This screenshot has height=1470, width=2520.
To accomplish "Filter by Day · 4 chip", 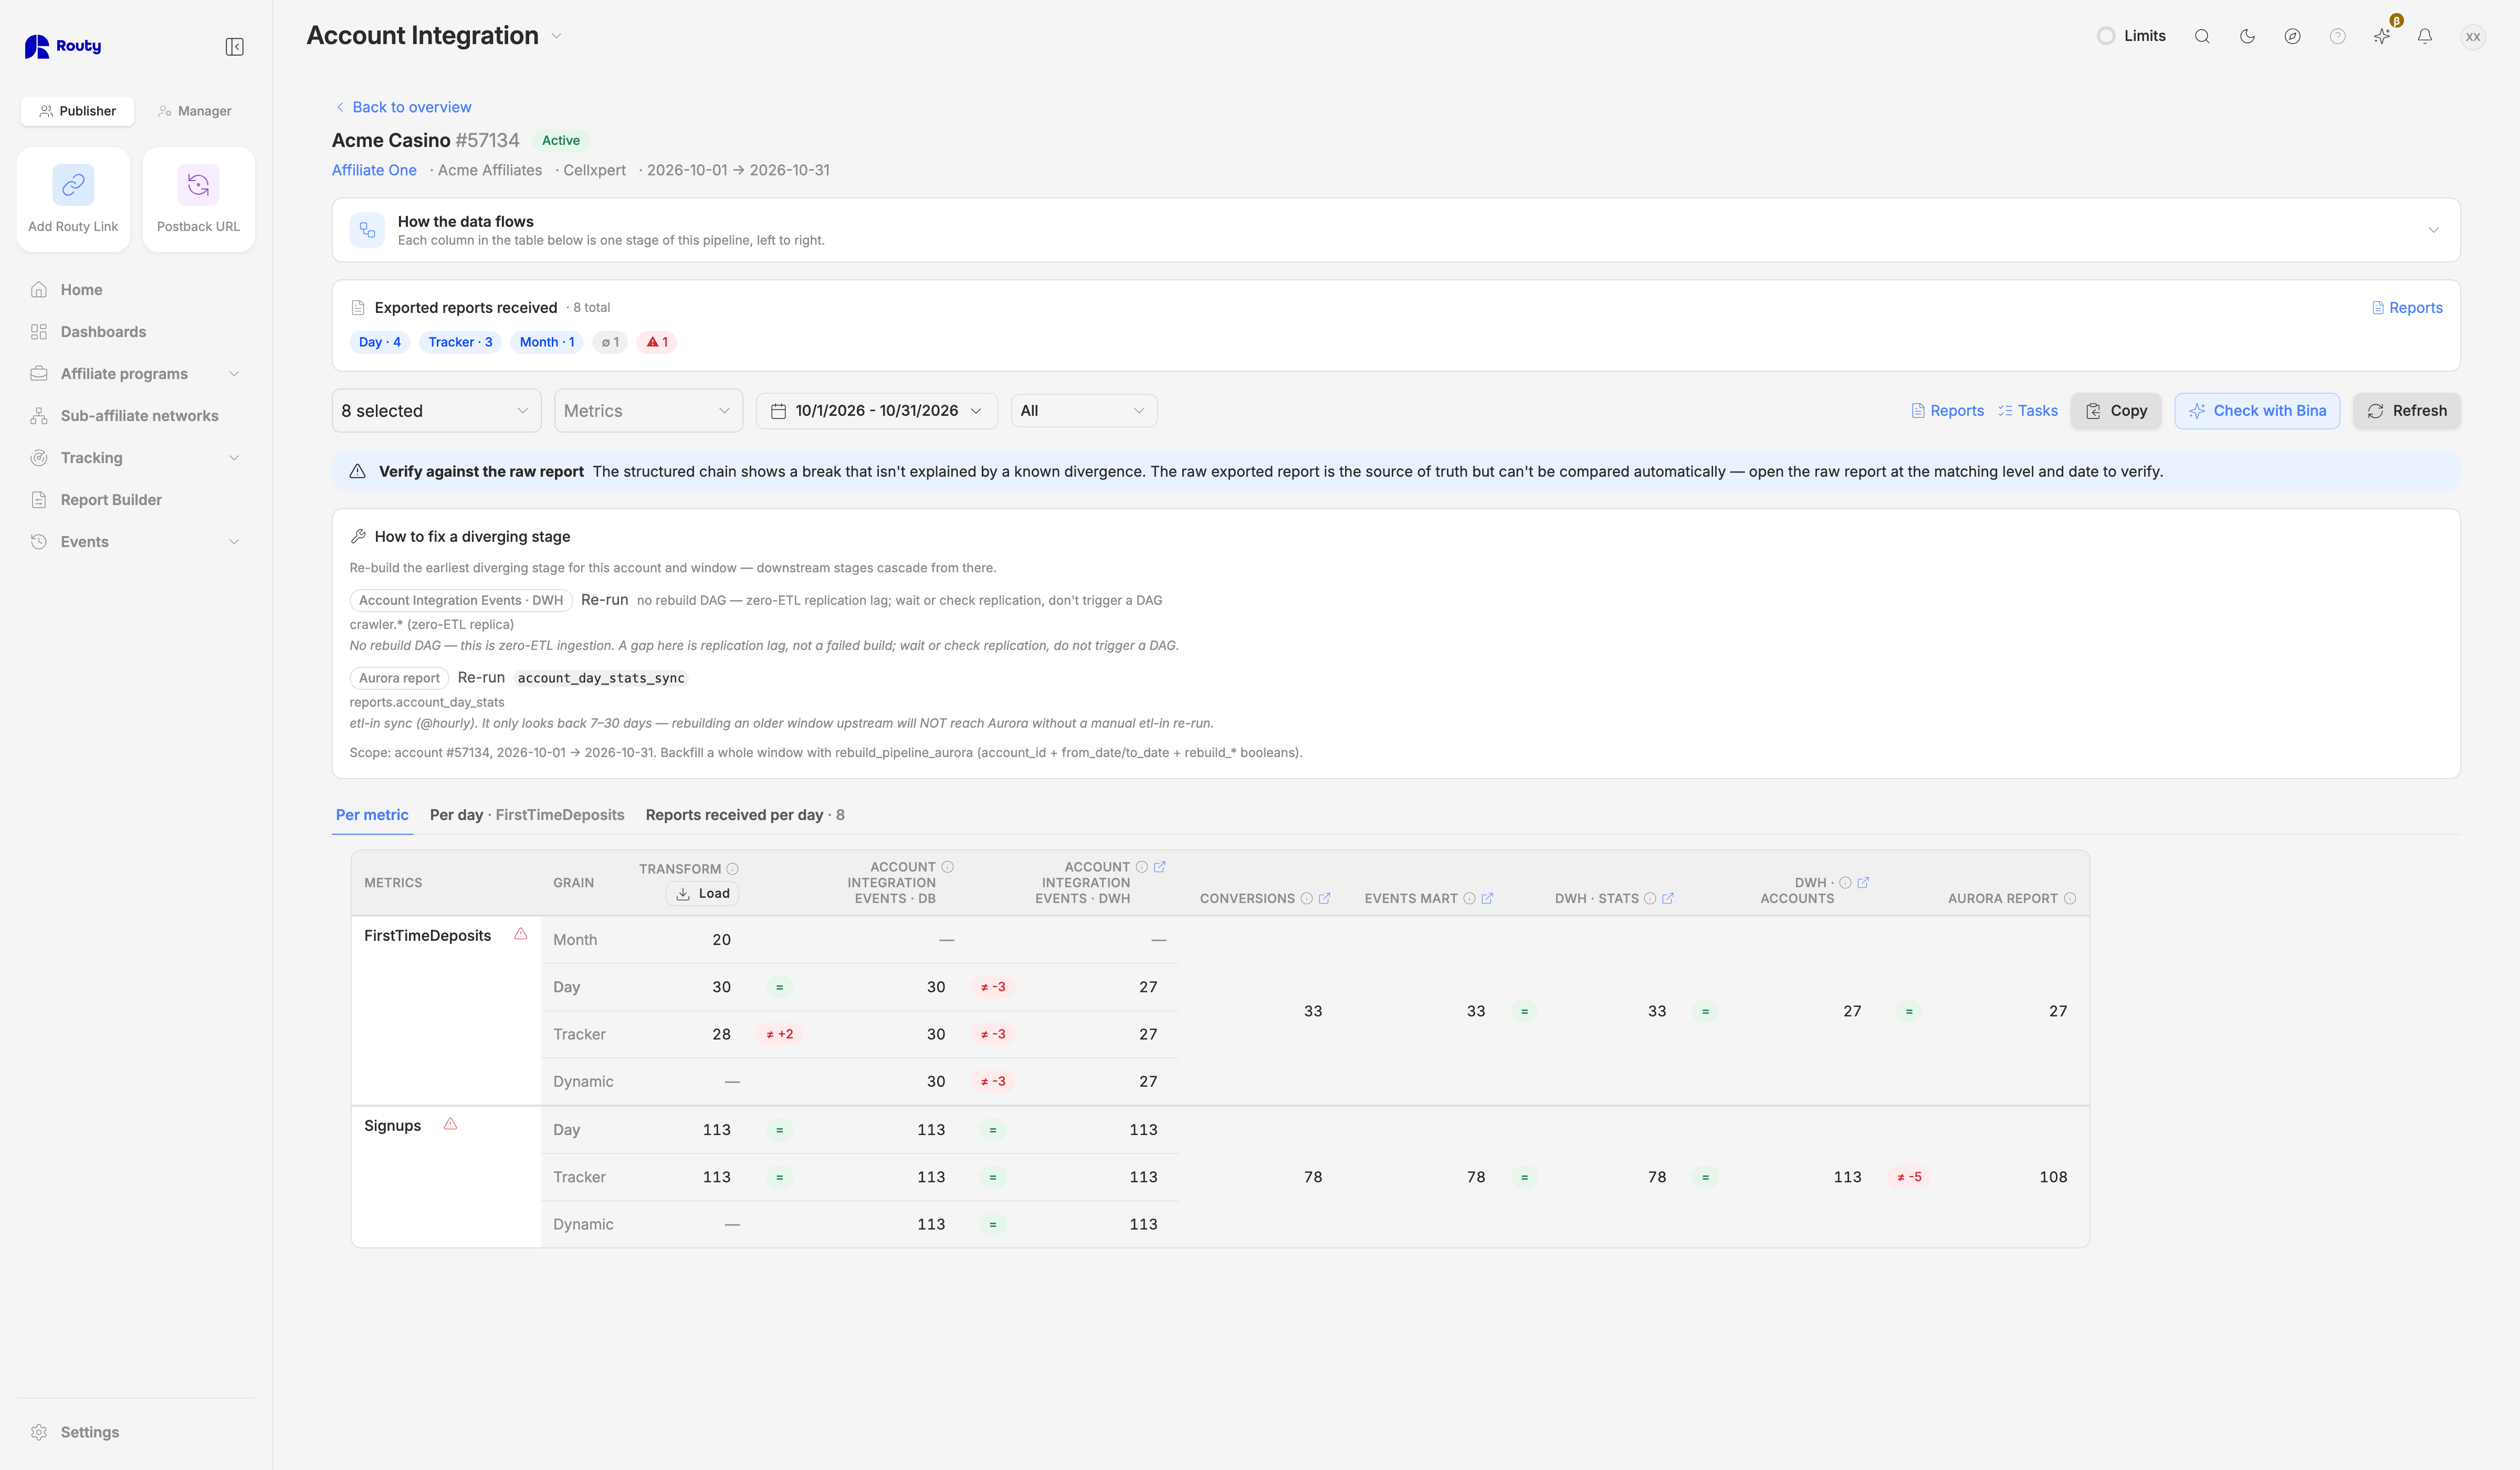I will click(x=380, y=342).
